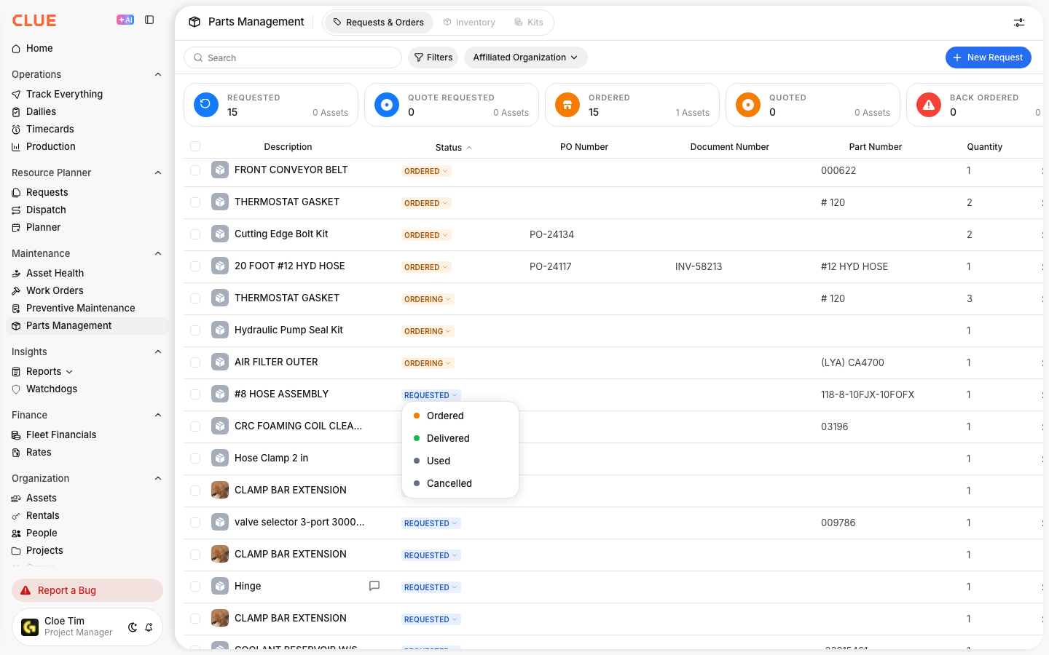Check the Hose Clamp 2 in checkbox

(195, 458)
